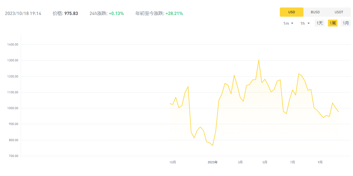
Task: Click the 10月 x-axis label
Action: [173, 162]
